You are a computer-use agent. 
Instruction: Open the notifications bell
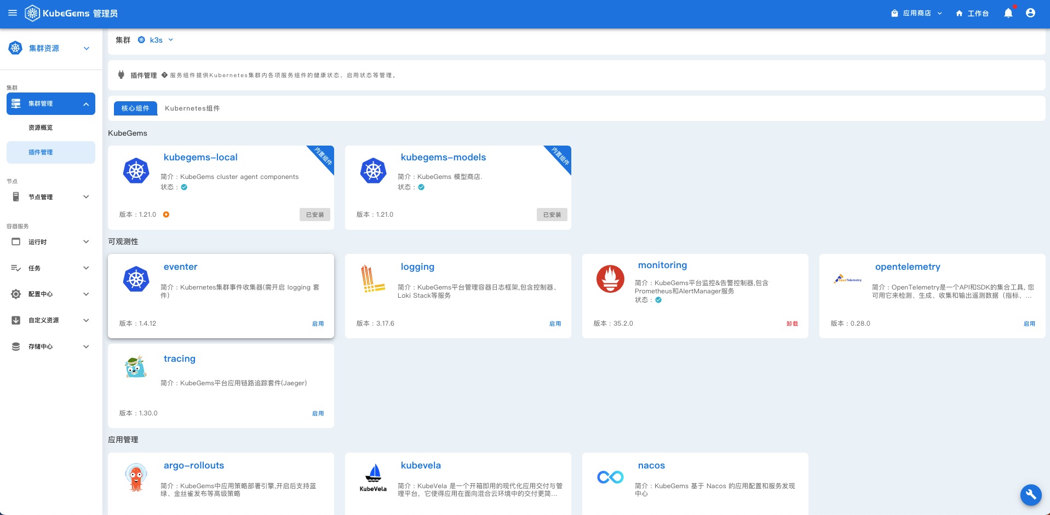(x=1008, y=13)
